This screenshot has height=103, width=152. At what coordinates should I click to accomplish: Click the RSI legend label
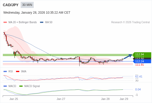11,72
